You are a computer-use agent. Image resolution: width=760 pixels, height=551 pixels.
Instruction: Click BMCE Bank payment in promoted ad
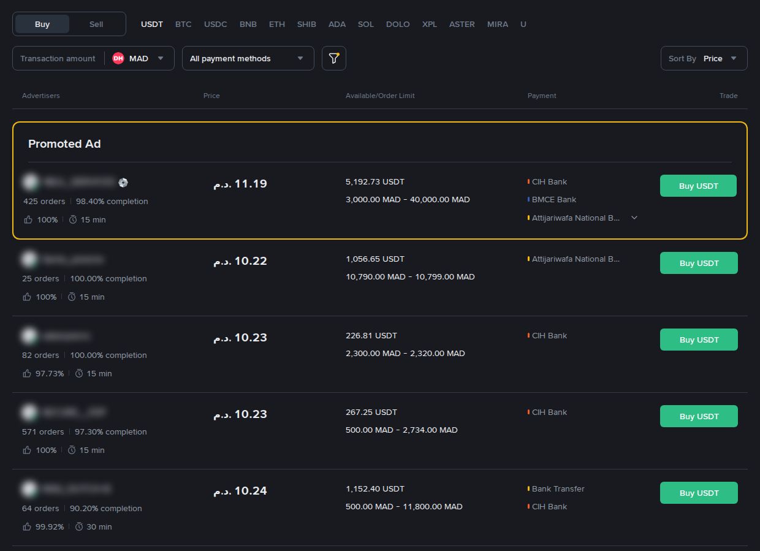554,199
